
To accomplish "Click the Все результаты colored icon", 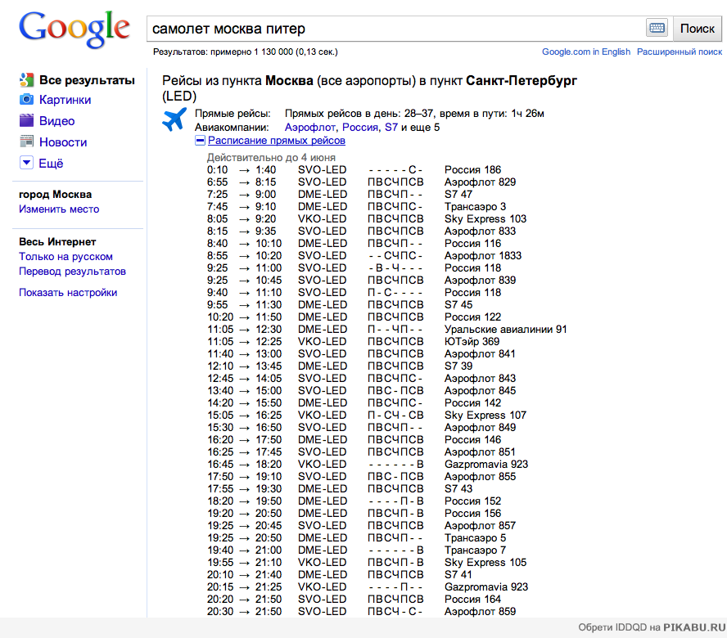I will [26, 80].
